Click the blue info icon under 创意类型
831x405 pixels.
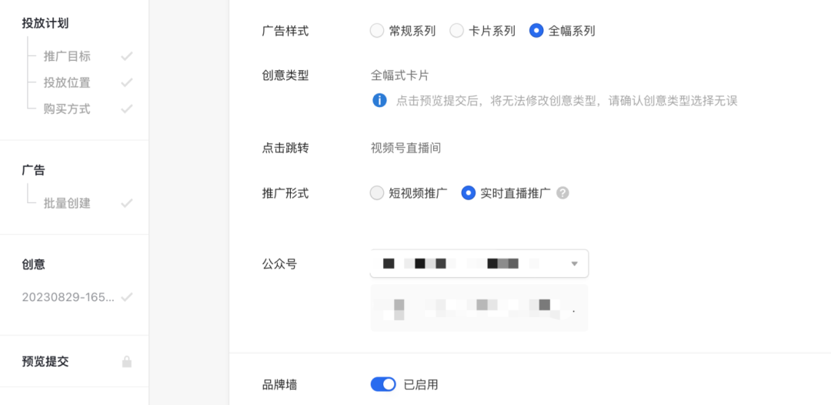pyautogui.click(x=379, y=100)
